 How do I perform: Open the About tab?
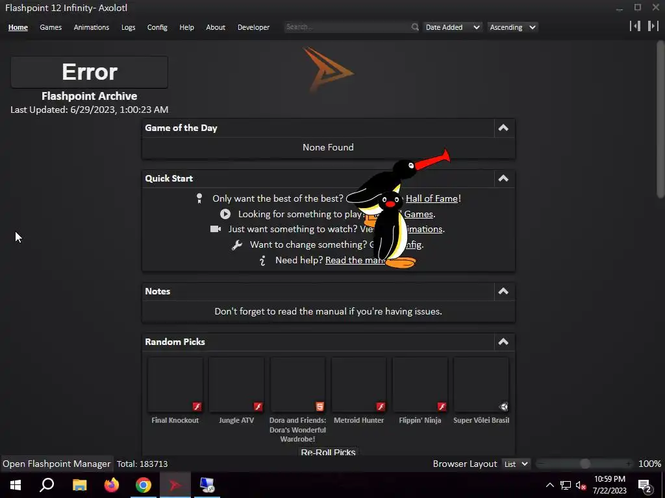216,27
